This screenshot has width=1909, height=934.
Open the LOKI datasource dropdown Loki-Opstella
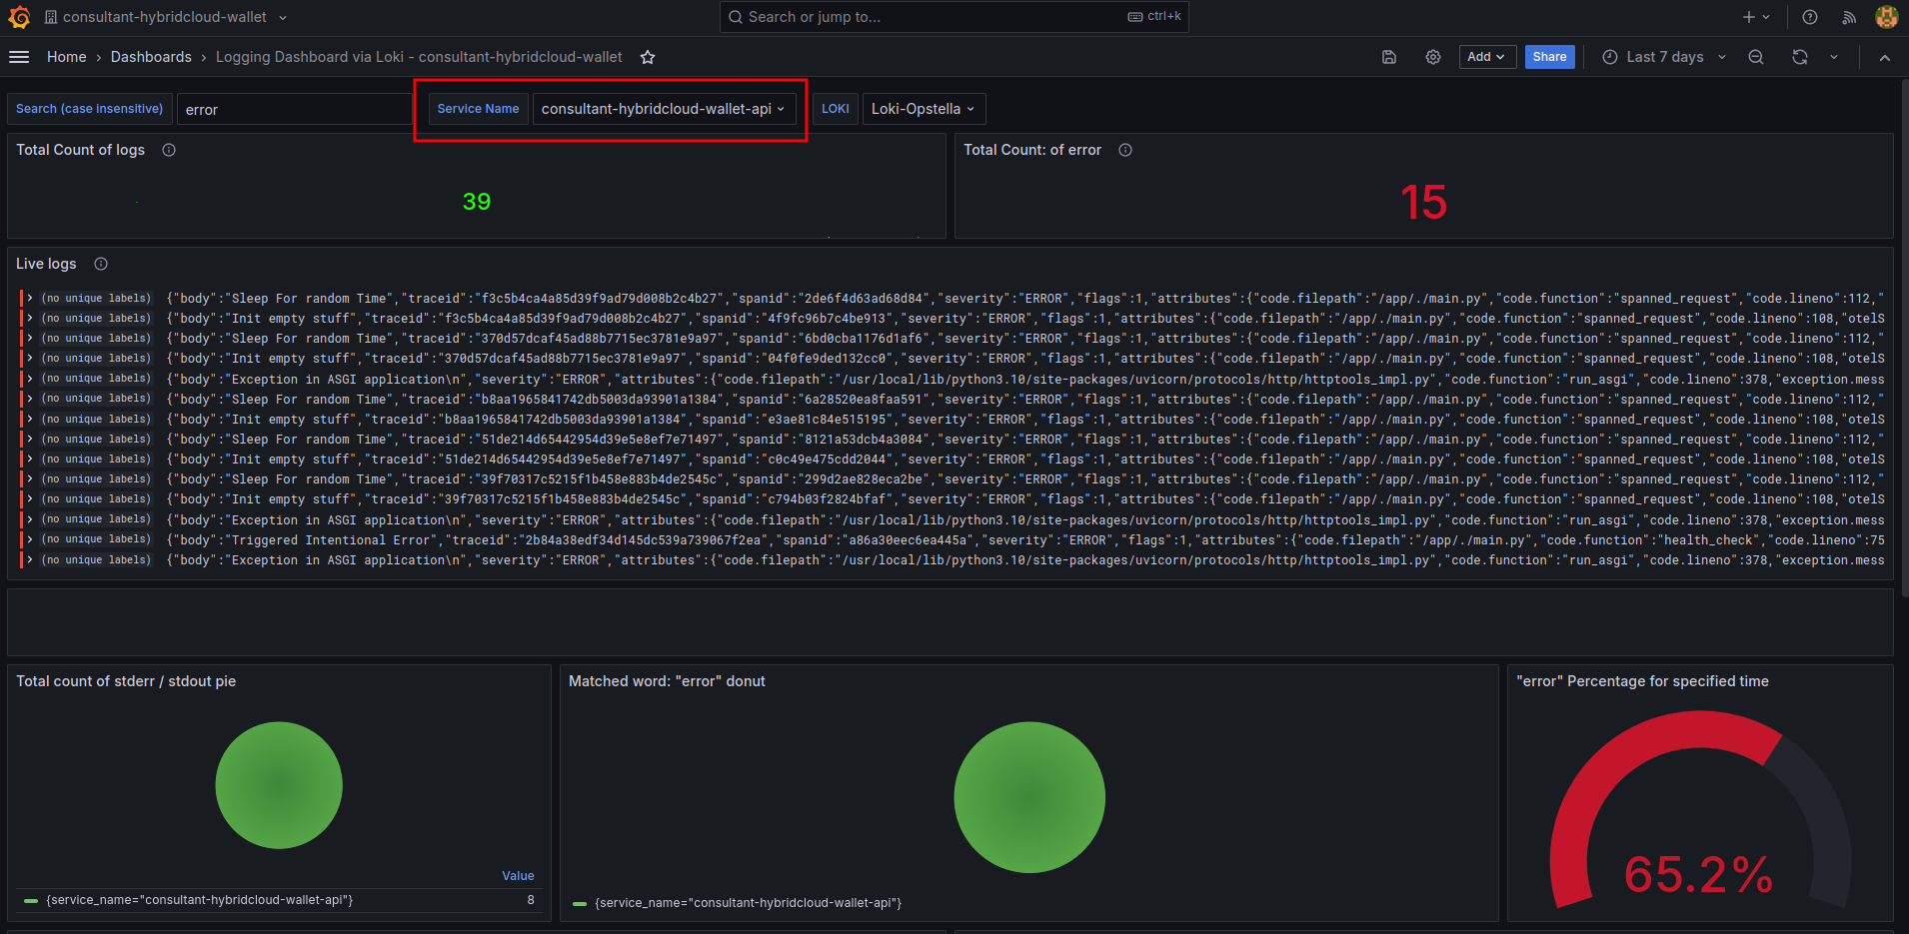(x=924, y=109)
